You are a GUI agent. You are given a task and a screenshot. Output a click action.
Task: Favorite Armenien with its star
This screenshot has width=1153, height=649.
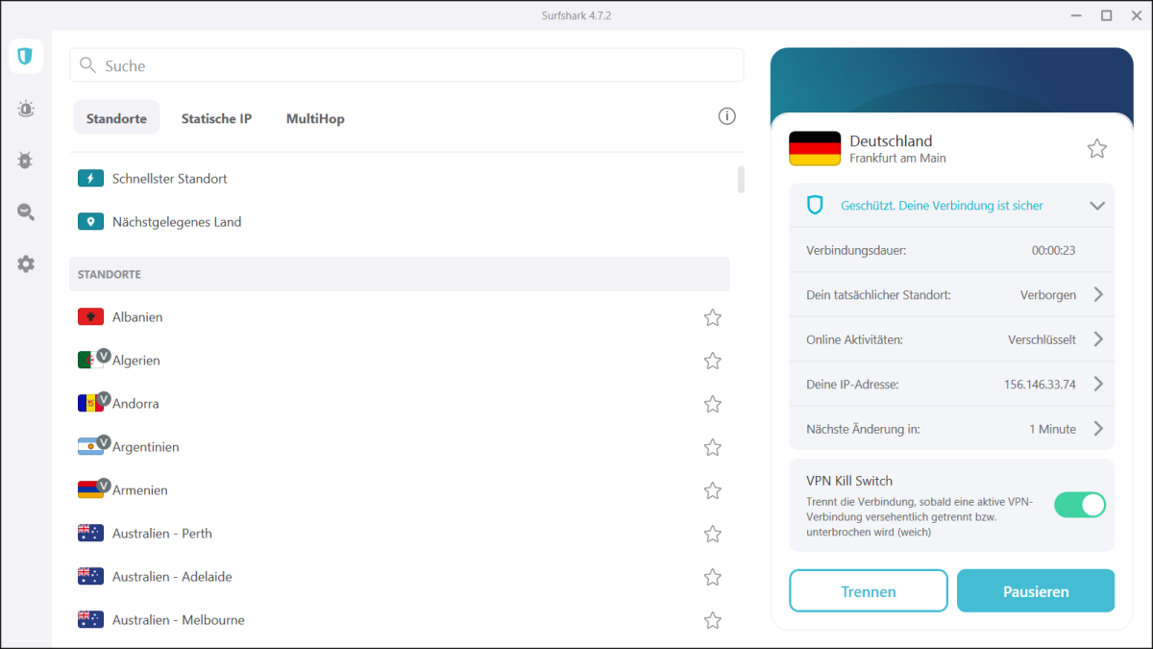point(712,490)
